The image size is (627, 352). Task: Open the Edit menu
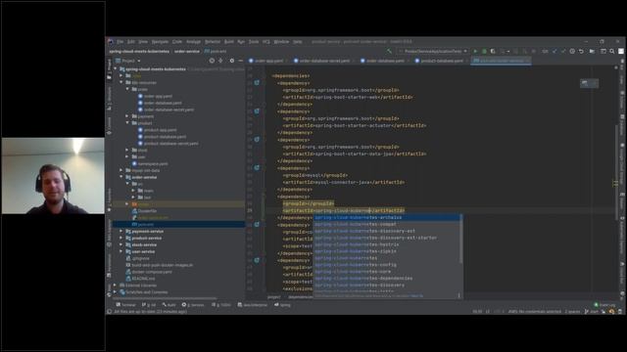[x=130, y=41]
